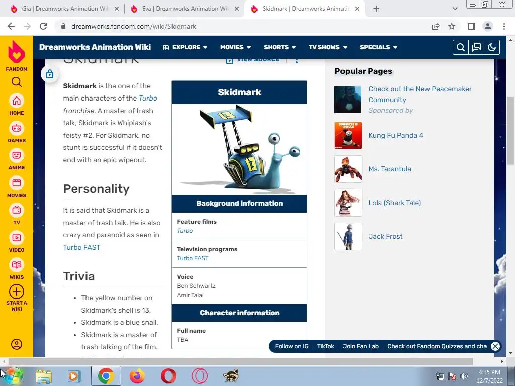Click the Skidmark snail infobox image
The image size is (515, 386).
pos(239,149)
